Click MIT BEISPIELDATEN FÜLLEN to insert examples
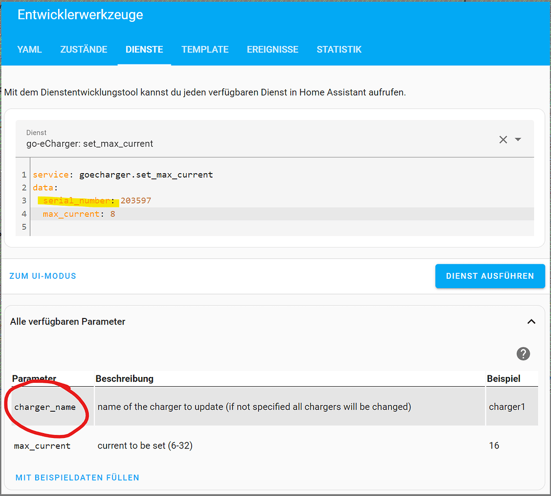 point(77,477)
